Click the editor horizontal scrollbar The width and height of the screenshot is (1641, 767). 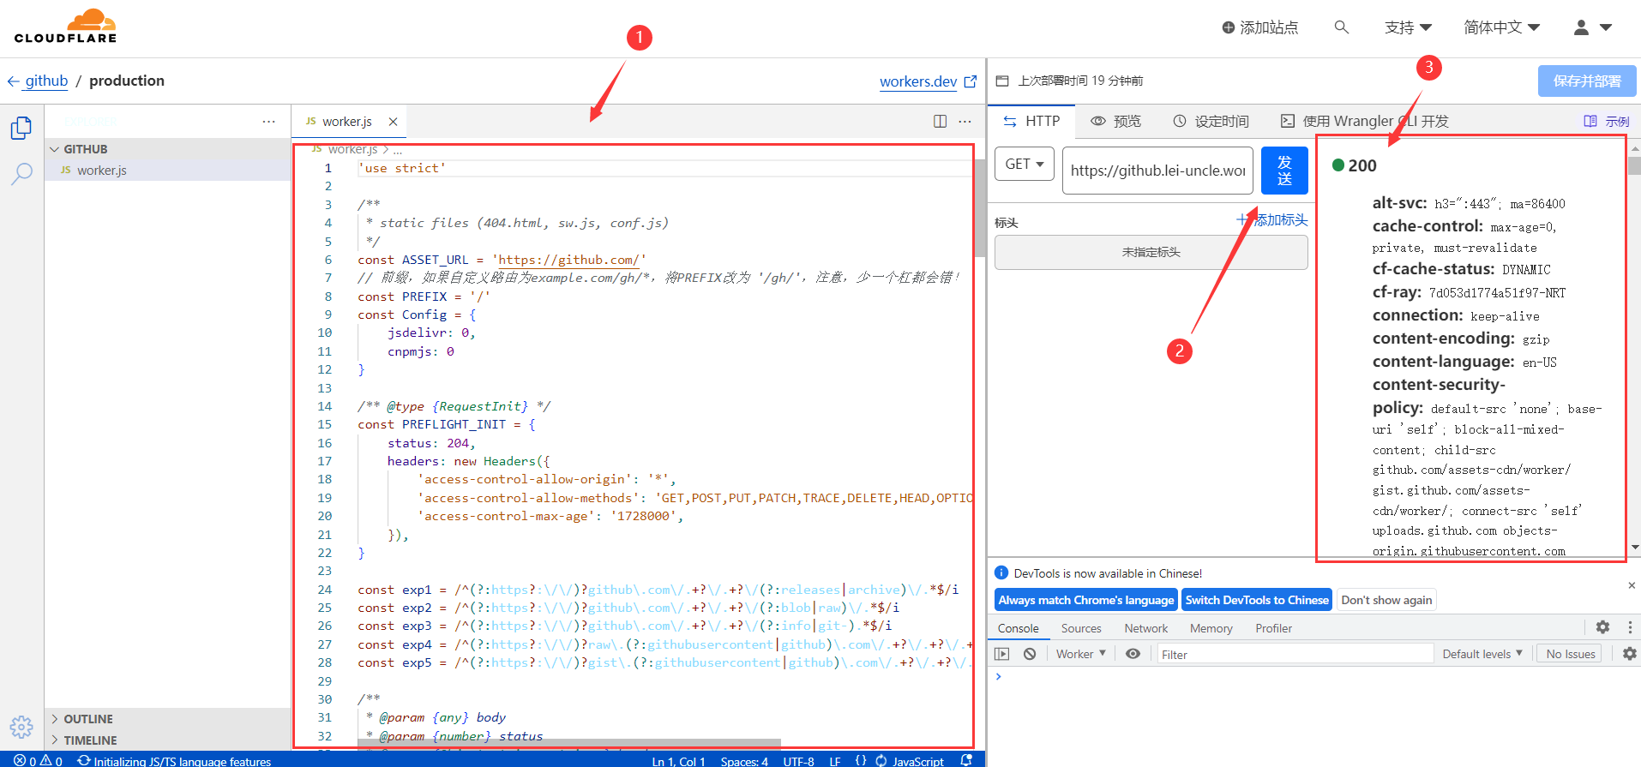pos(569,743)
